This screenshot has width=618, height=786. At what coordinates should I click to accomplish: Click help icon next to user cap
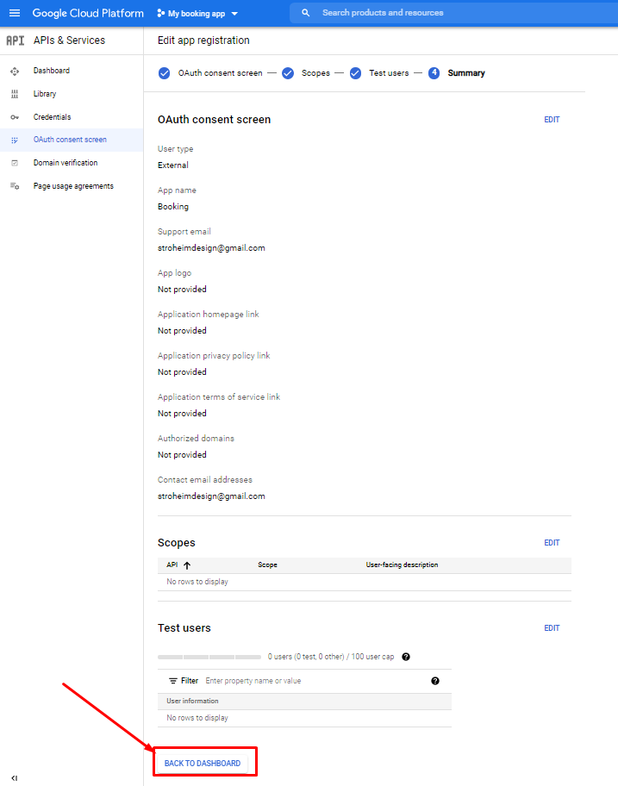pos(406,657)
